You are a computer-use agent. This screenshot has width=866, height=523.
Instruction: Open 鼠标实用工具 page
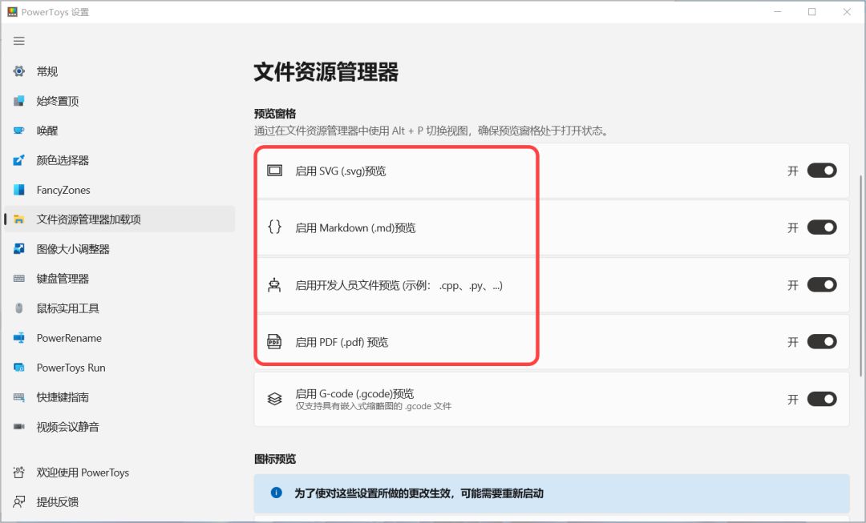tap(119, 308)
